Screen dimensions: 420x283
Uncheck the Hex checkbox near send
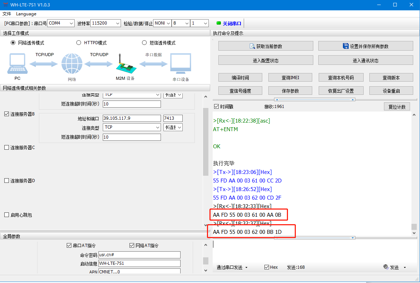[x=267, y=267]
